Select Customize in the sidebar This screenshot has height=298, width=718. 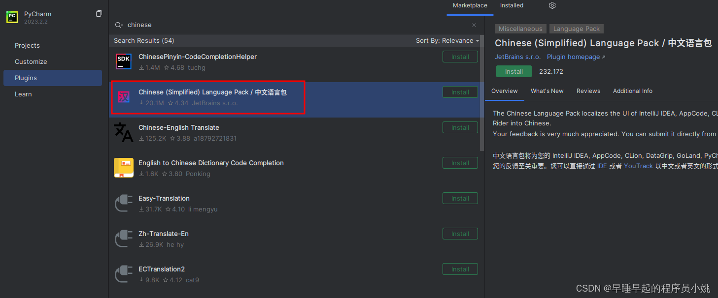53,61
